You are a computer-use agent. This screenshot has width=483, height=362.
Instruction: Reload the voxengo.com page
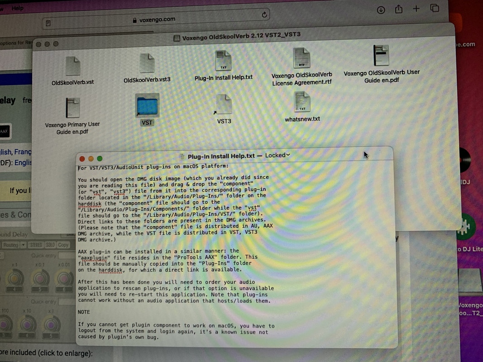coord(264,14)
